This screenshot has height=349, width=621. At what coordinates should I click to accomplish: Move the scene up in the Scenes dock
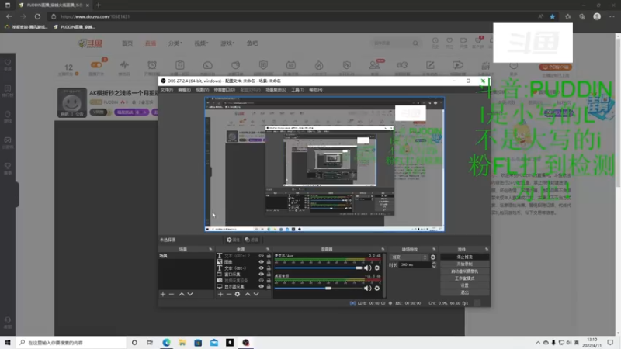coord(182,295)
